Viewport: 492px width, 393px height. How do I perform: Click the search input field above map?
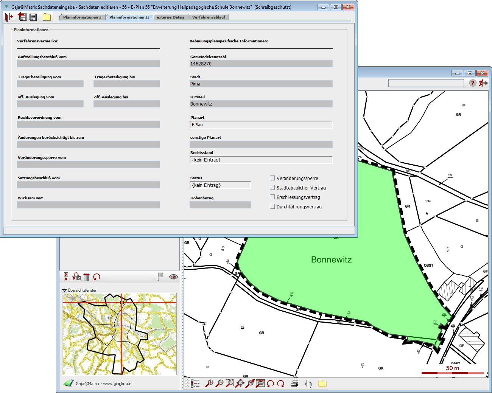(426, 83)
